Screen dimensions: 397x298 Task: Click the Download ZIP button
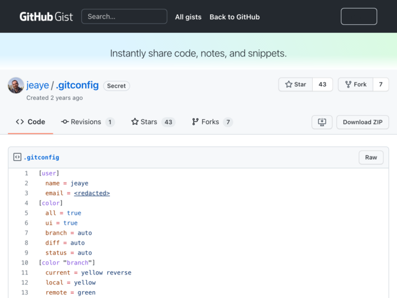pos(362,122)
